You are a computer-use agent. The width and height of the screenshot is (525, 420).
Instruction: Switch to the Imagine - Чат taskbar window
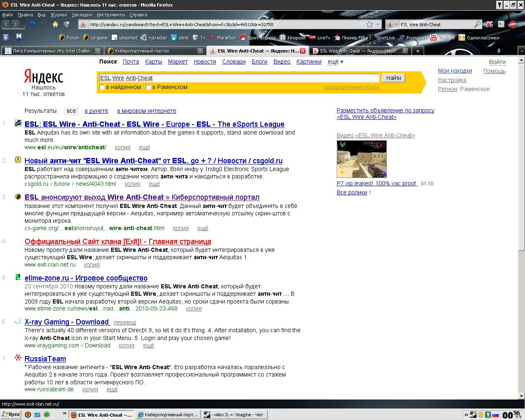coord(235,415)
